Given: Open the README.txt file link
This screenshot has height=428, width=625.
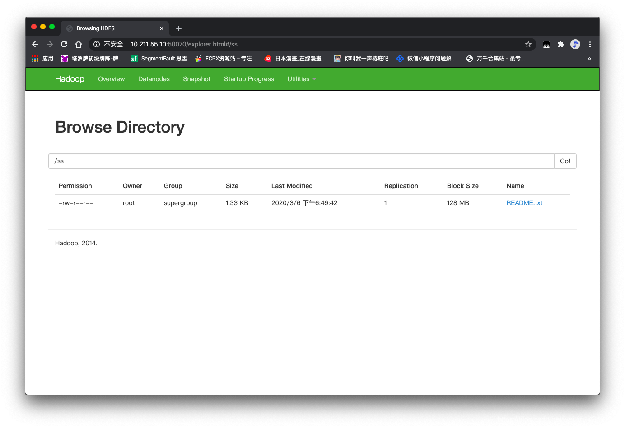Looking at the screenshot, I should [x=524, y=203].
